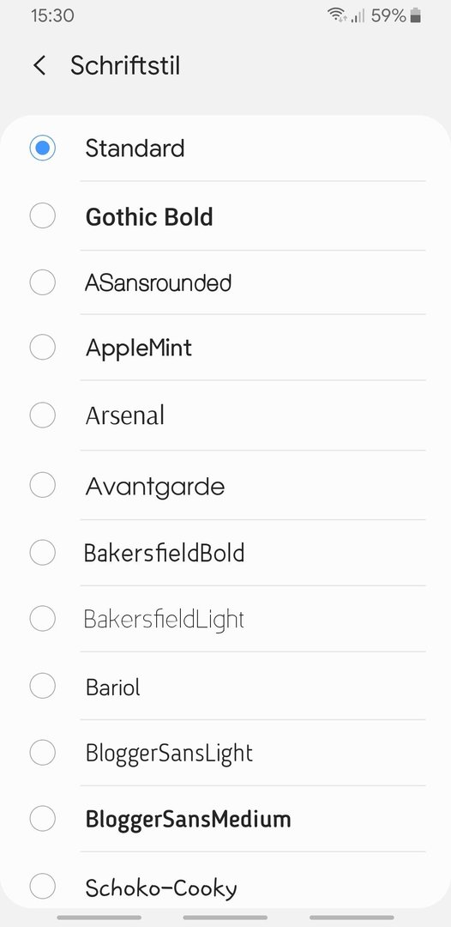The image size is (451, 927).
Task: Choose Bariol radio button
Action: click(43, 687)
